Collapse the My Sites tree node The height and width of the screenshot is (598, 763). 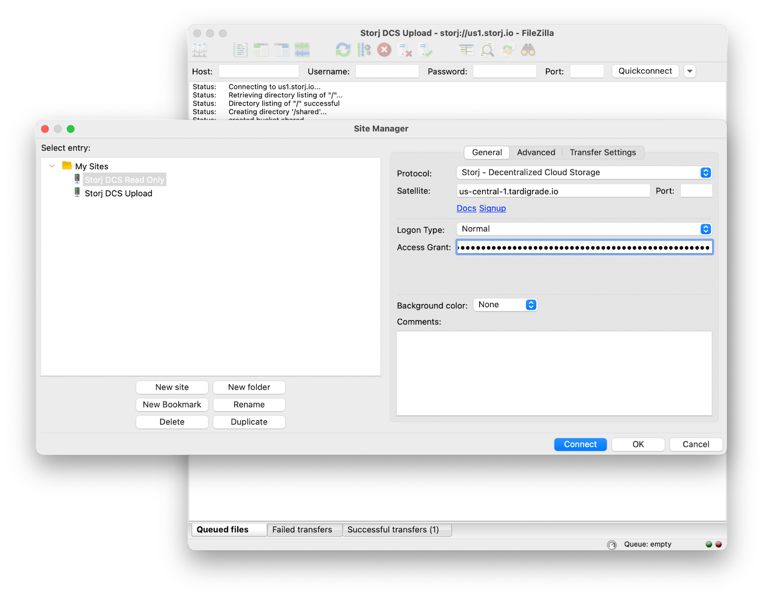(52, 166)
